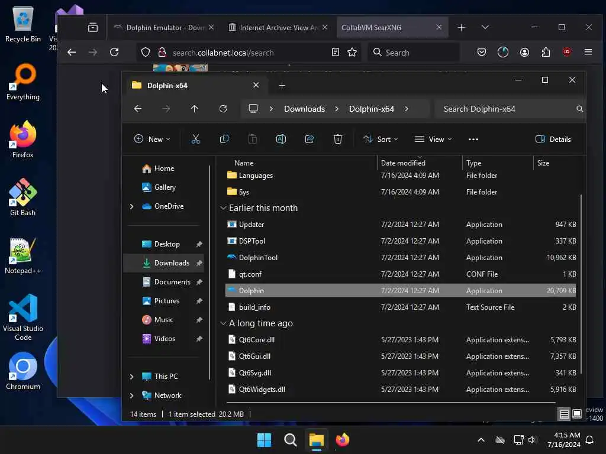The height and width of the screenshot is (454, 606).
Task: Collapse the A long time ago group
Action: click(223, 323)
